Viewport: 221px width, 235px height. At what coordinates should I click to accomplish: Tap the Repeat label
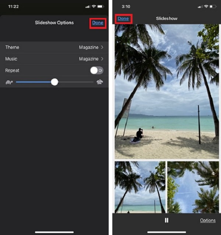tap(12, 70)
